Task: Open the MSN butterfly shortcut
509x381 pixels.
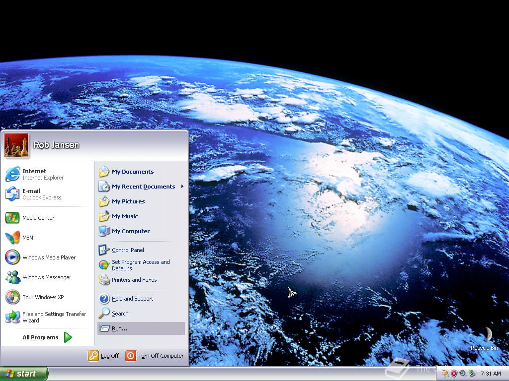Action: (x=47, y=238)
